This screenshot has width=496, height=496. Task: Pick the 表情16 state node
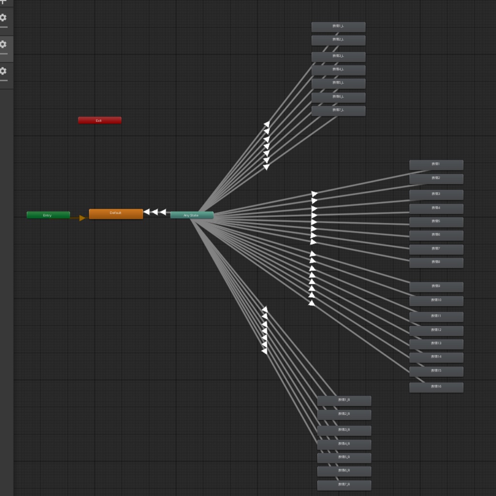point(436,387)
